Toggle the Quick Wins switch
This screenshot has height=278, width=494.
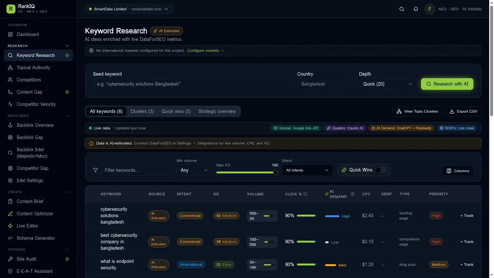[381, 170]
